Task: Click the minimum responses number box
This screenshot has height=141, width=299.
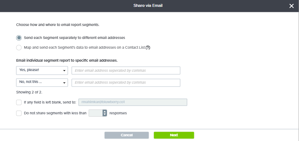Action: tap(96, 113)
